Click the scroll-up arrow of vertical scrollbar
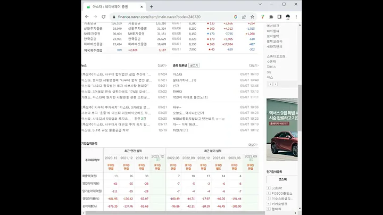 (x=299, y=25)
